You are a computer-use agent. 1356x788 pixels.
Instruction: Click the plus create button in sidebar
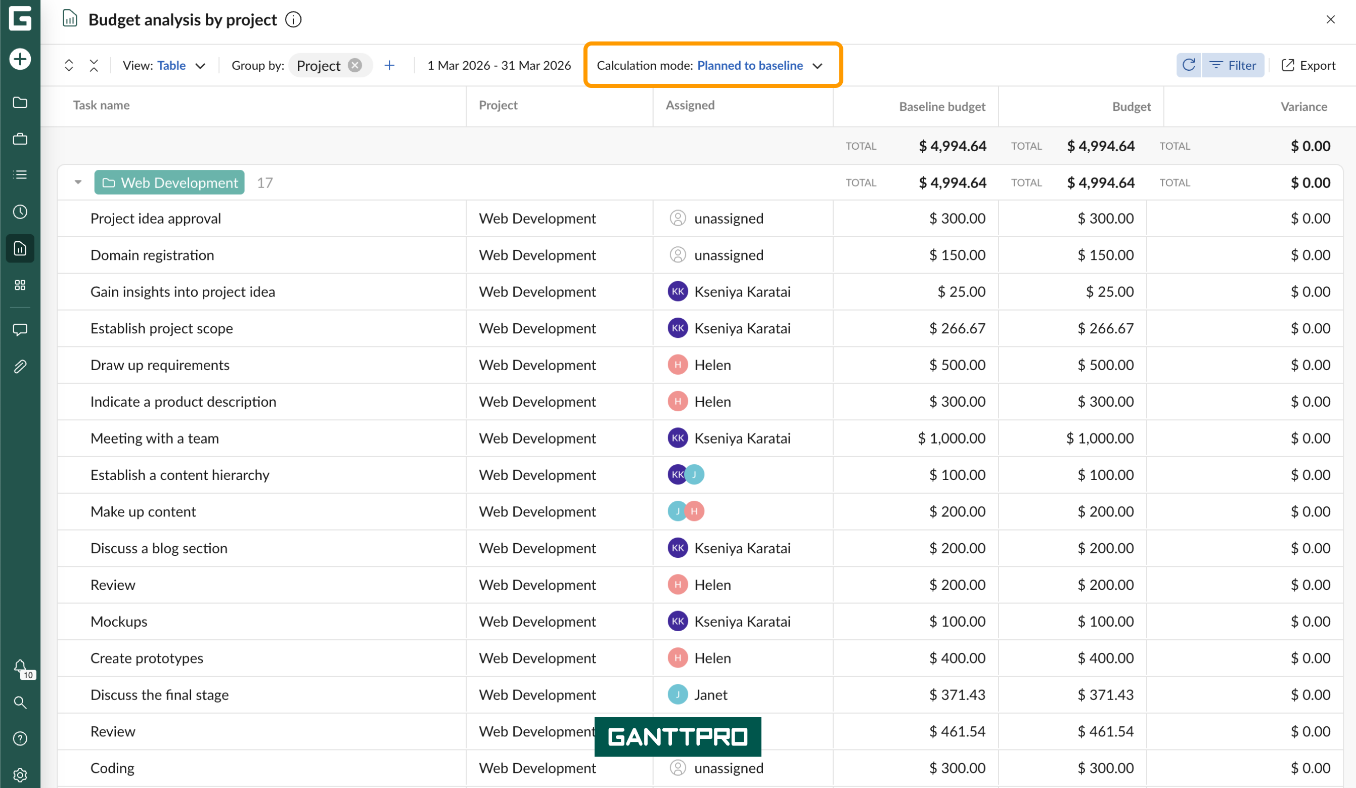click(x=20, y=59)
